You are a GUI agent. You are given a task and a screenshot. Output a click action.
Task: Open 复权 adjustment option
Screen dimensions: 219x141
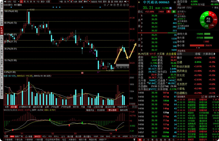click(x=105, y=2)
